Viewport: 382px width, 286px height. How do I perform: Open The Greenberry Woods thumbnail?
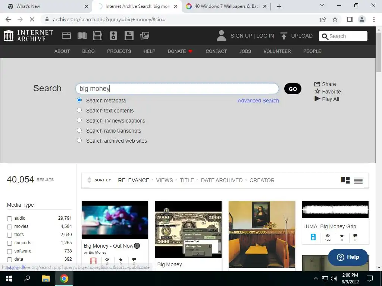coord(262,234)
